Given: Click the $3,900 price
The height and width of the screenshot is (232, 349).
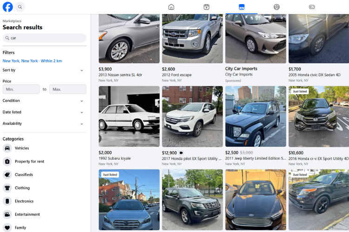Looking at the screenshot, I should tap(105, 69).
